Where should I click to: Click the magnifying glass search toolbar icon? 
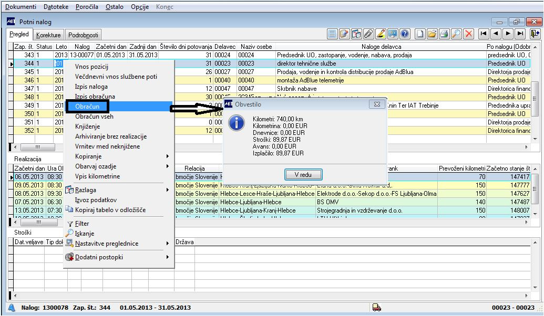456,34
